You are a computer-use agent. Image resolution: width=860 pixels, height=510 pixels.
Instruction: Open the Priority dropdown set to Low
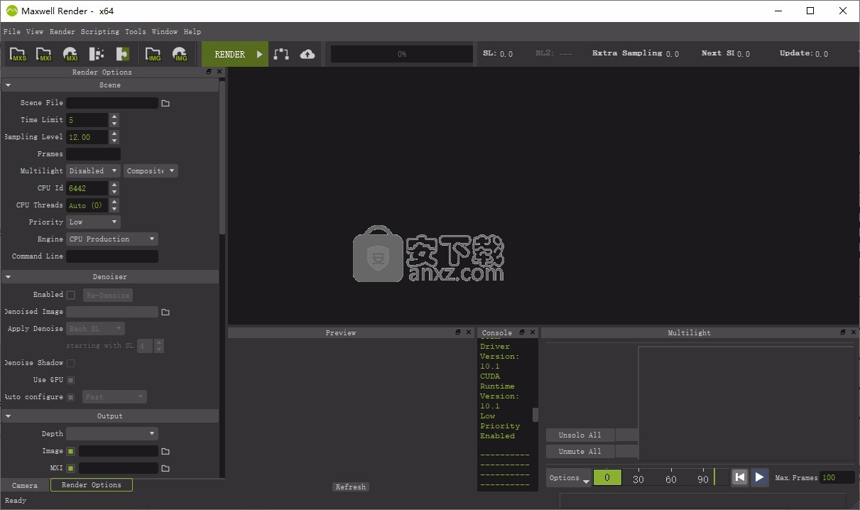coord(93,222)
